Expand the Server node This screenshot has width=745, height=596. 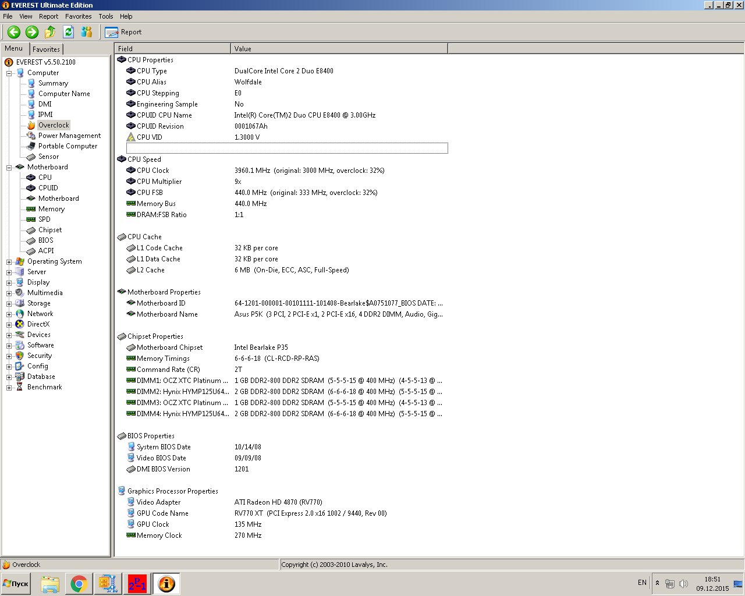point(9,272)
